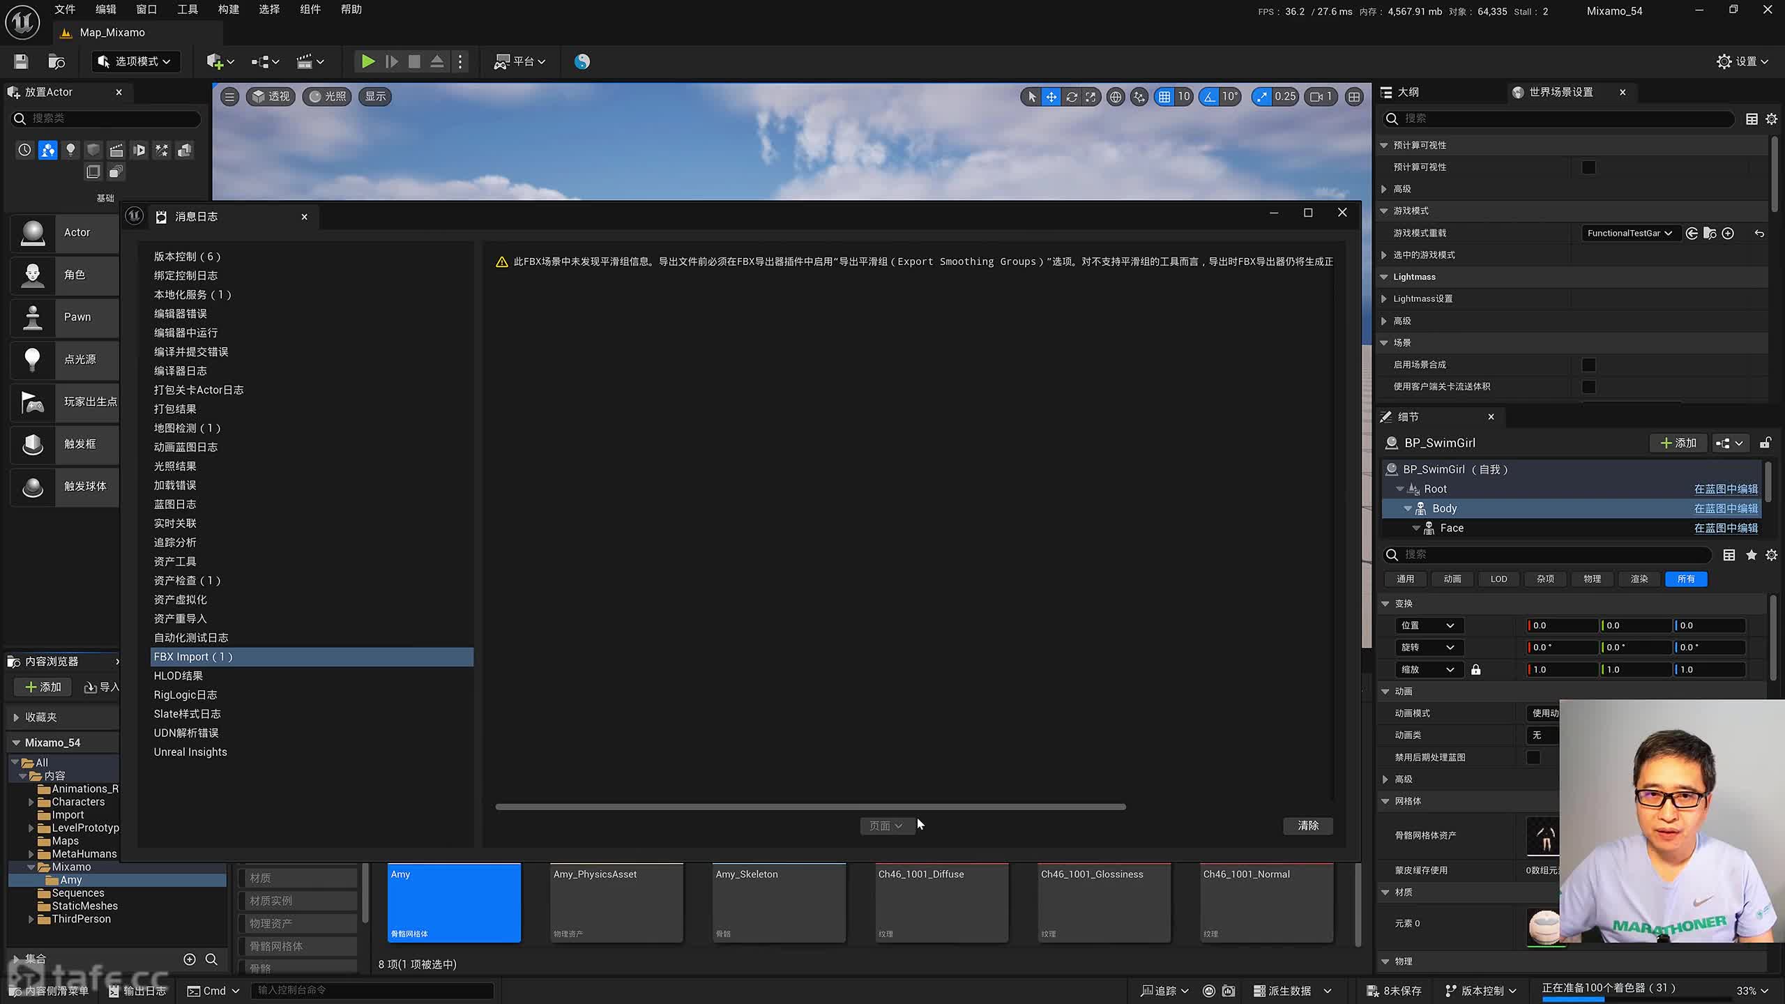Image resolution: width=1785 pixels, height=1004 pixels.
Task: Toggle the 禁用后期处理蓝图 checkbox
Action: tap(1533, 757)
